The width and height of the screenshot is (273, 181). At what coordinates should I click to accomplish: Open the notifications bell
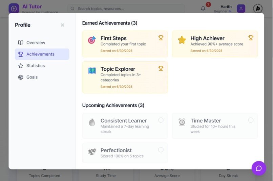(203, 8)
